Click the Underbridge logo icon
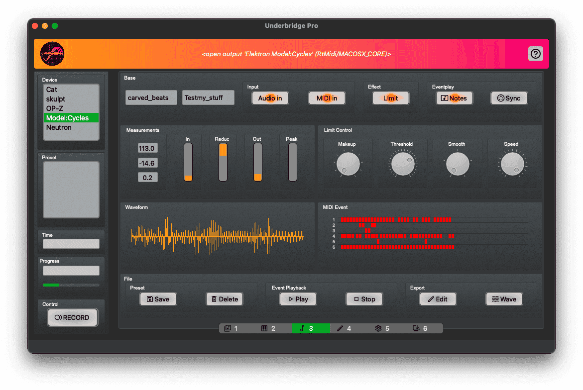This screenshot has width=583, height=390. (x=52, y=54)
